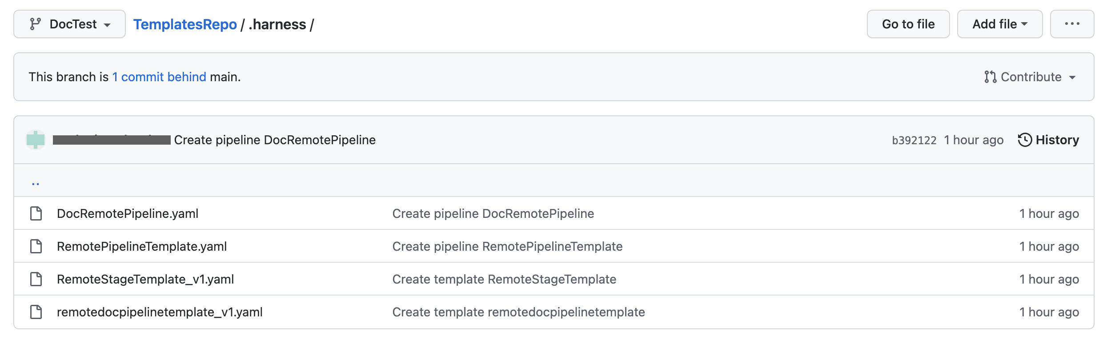Click the commit author avatar icon
The image size is (1107, 339).
(x=36, y=140)
